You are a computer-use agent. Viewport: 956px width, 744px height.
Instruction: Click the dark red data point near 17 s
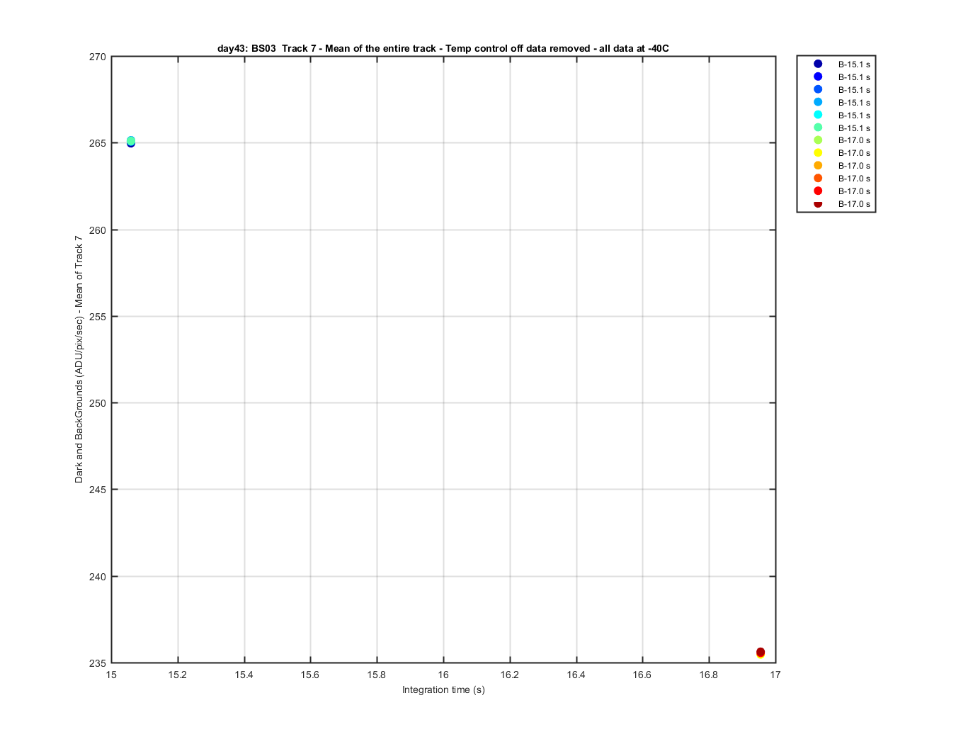point(761,652)
